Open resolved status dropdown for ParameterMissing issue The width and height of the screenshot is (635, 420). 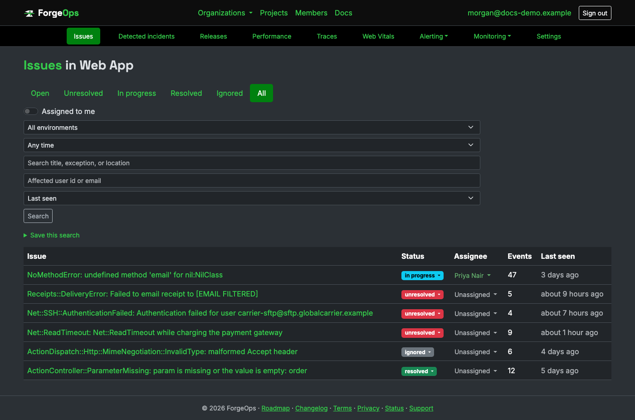click(419, 371)
